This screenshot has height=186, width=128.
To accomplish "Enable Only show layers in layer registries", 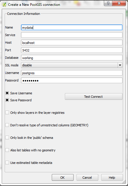I will [7, 113].
